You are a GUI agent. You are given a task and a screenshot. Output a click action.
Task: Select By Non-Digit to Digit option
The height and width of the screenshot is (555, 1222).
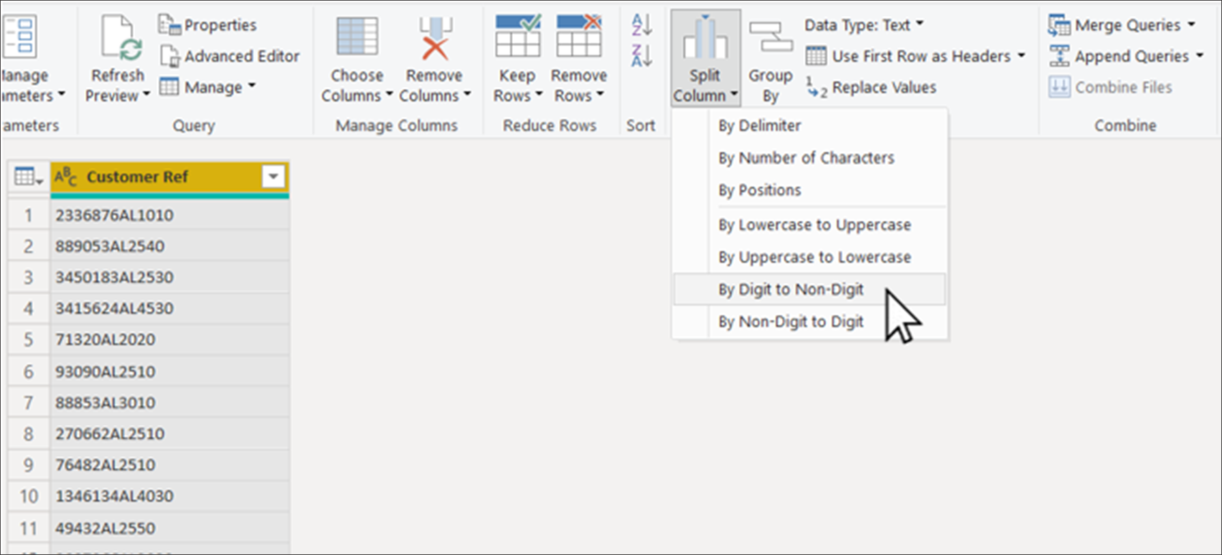790,322
